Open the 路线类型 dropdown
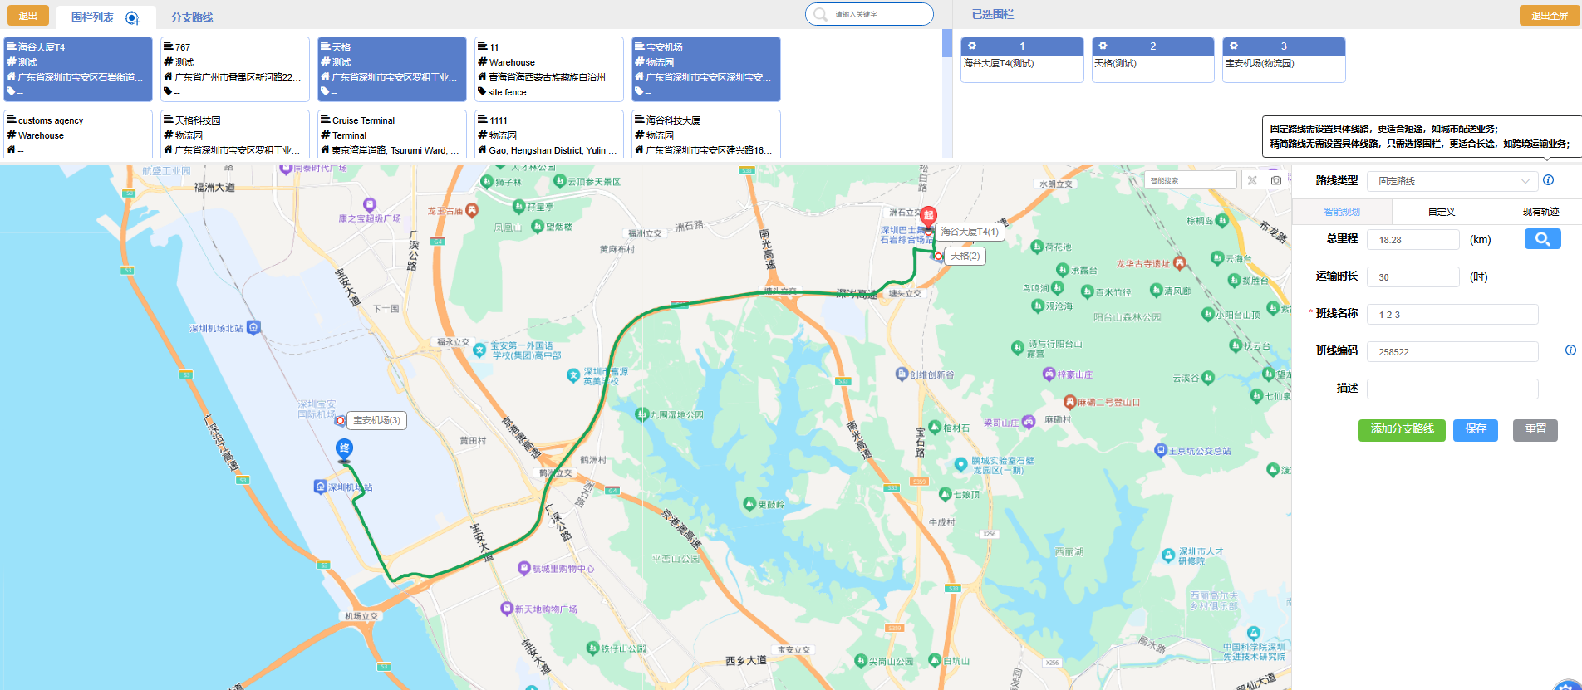Viewport: 1582px width, 690px height. 1452,181
